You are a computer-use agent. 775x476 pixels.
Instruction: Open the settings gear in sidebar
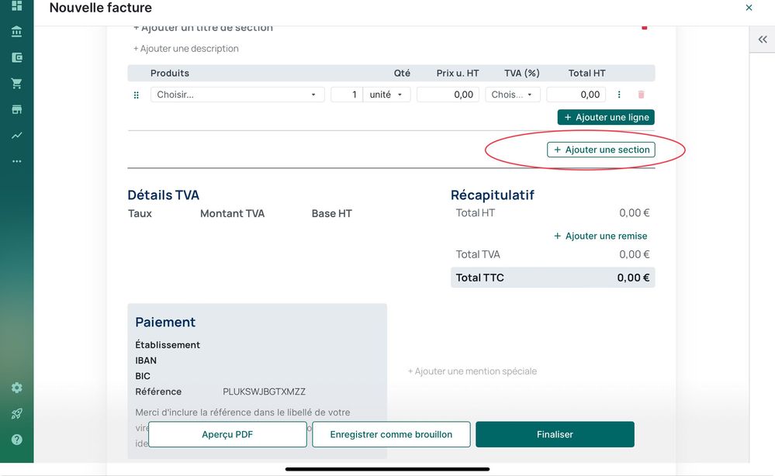pyautogui.click(x=16, y=388)
